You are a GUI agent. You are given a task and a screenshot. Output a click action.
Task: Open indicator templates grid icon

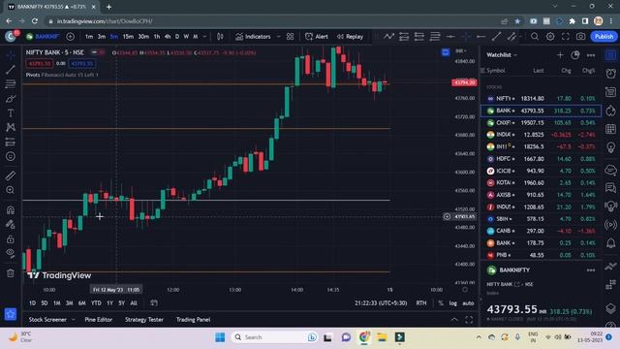[290, 37]
